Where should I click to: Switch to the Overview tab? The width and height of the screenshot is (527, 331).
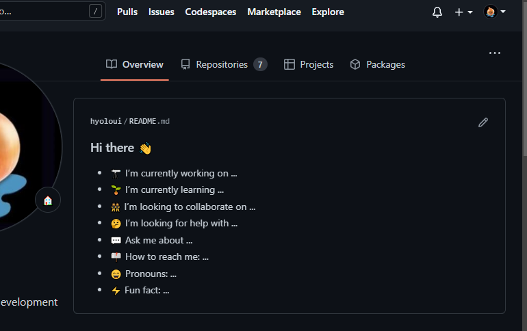(x=134, y=64)
